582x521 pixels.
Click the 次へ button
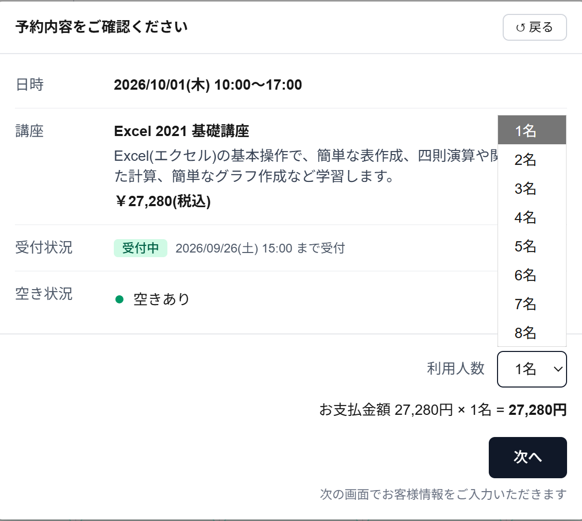[x=527, y=458]
